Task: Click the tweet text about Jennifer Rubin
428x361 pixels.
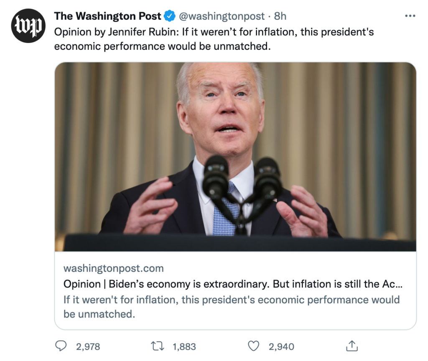Action: 214,38
